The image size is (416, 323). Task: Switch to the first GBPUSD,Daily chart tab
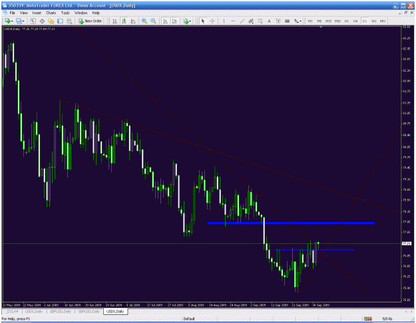coord(60,311)
